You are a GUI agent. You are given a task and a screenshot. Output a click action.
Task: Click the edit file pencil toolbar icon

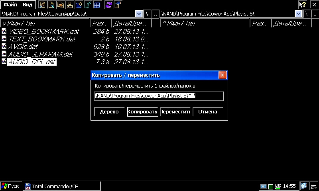click(51, 5)
